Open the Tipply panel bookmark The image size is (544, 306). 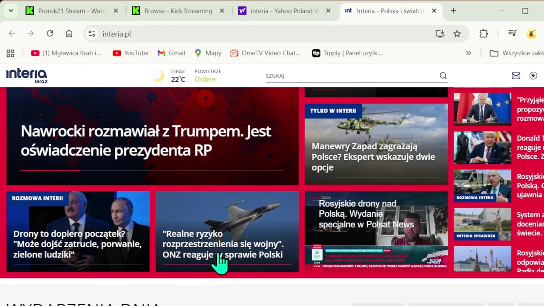(x=347, y=53)
